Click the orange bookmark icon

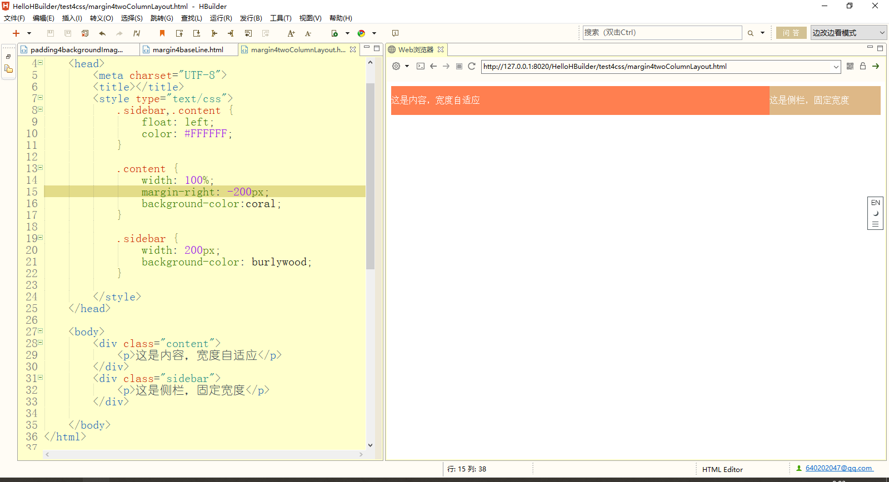[162, 33]
